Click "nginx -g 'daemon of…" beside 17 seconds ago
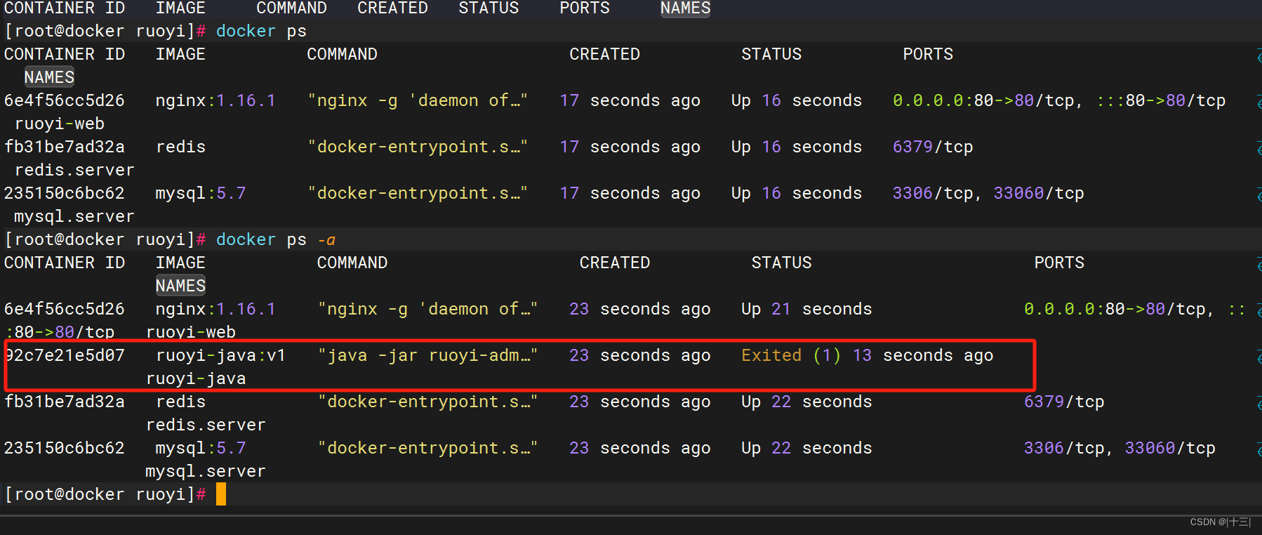The width and height of the screenshot is (1262, 535). click(418, 100)
